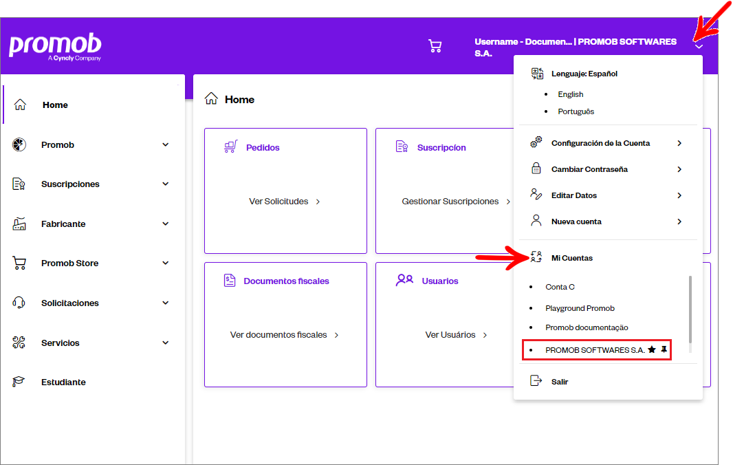Open the shopping cart icon in header

point(435,46)
